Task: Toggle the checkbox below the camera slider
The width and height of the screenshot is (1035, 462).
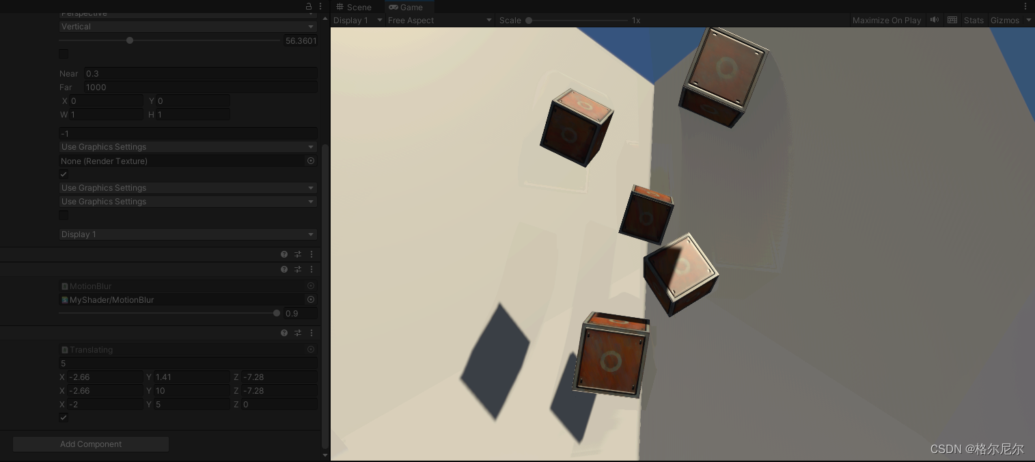Action: tap(64, 54)
